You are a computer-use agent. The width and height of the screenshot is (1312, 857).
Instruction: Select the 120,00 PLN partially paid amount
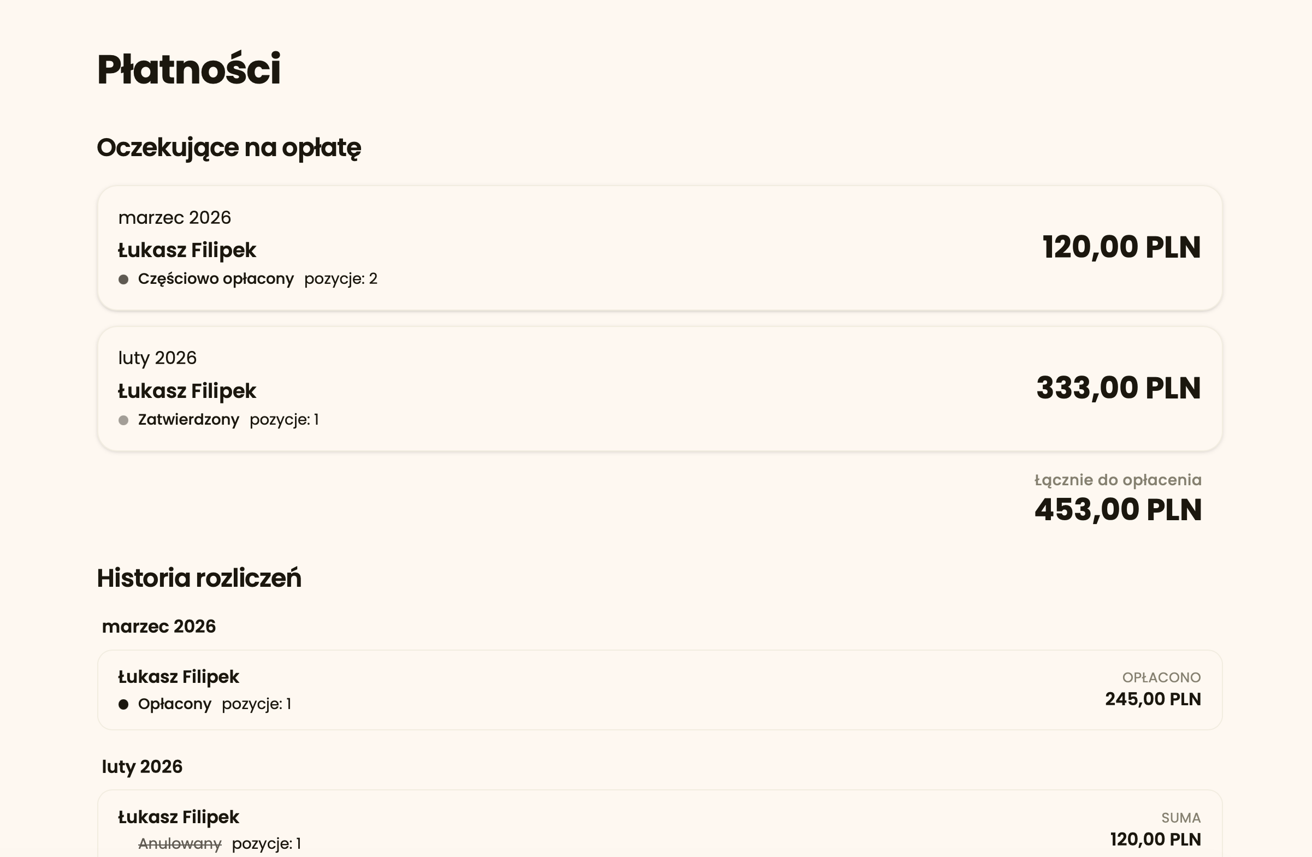[x=1121, y=247]
